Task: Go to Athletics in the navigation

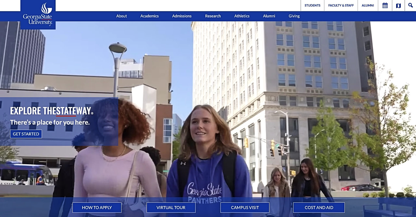Action: (x=242, y=16)
